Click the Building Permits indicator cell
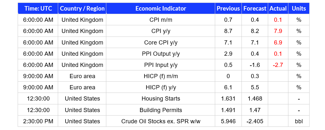The width and height of the screenshot is (325, 130). tap(161, 110)
